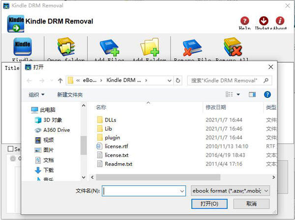Select A360 Drive in the sidebar
Image resolution: width=295 pixels, height=220 pixels.
[53, 130]
